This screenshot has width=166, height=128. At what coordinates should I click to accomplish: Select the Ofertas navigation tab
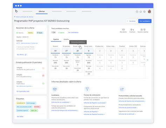[x=42, y=12]
